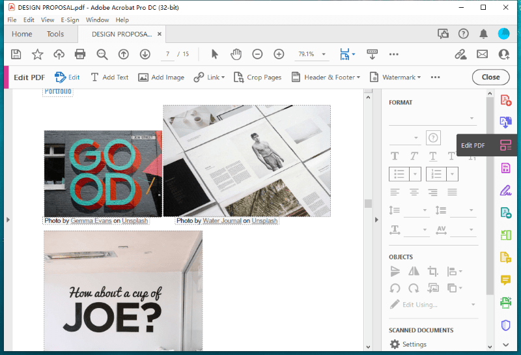
Task: Open the font size dropdown
Action: pos(404,137)
